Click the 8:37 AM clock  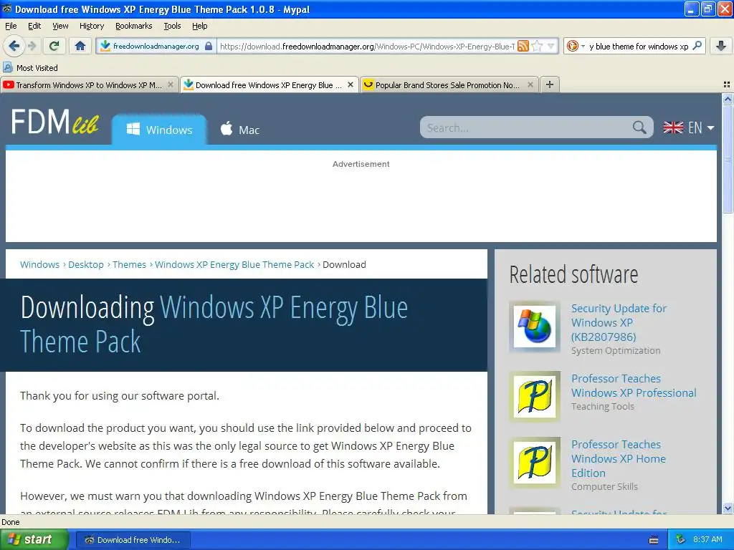click(707, 540)
